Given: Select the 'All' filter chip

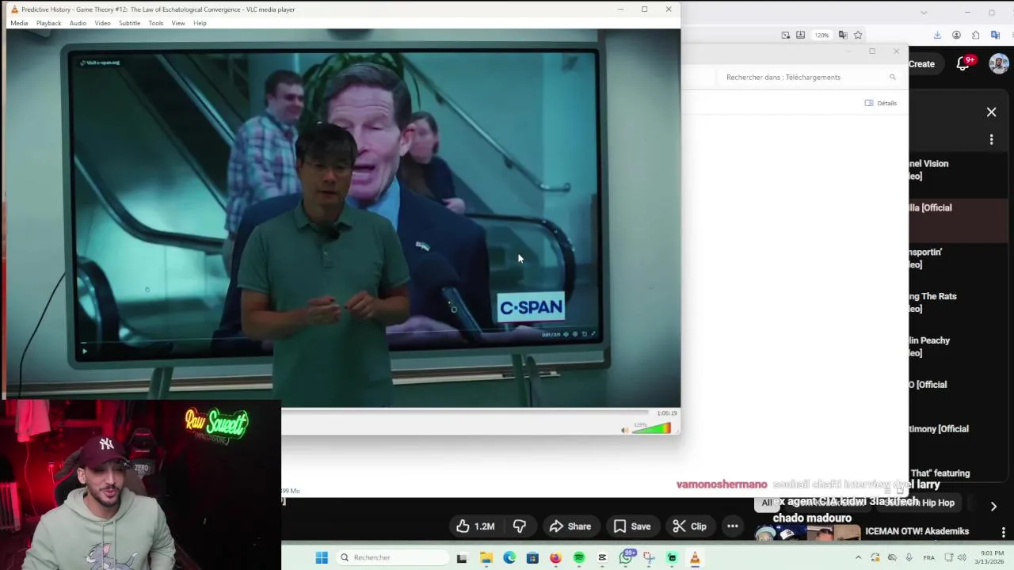Looking at the screenshot, I should click(767, 503).
